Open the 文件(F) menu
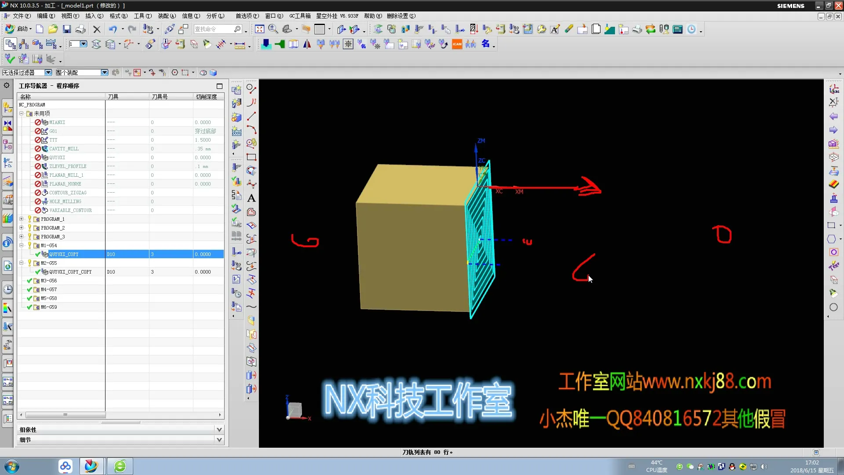844x475 pixels. pyautogui.click(x=21, y=16)
